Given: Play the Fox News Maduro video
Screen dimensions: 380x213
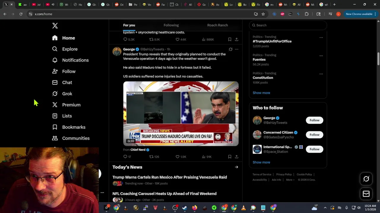Looking at the screenshot, I should [x=181, y=114].
